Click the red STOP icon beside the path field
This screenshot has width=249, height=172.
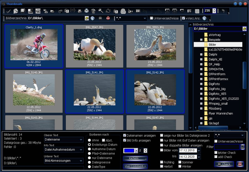108,18
